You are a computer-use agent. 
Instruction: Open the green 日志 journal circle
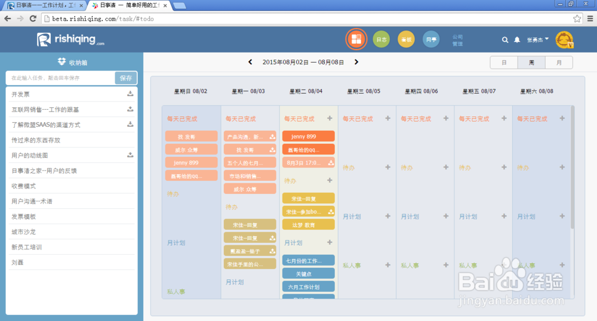[x=381, y=39]
